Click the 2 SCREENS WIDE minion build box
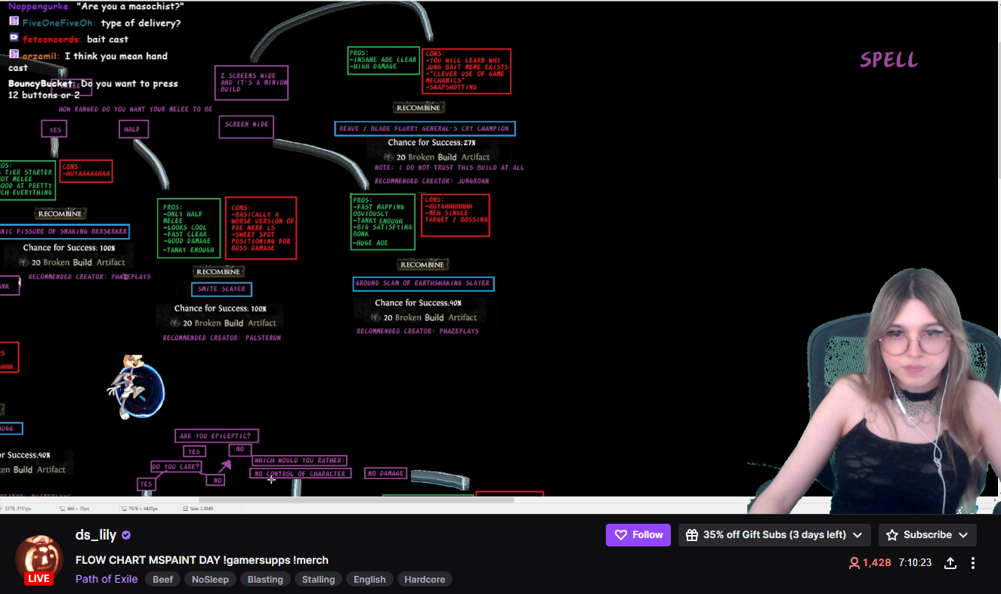1001x594 pixels. 252,82
